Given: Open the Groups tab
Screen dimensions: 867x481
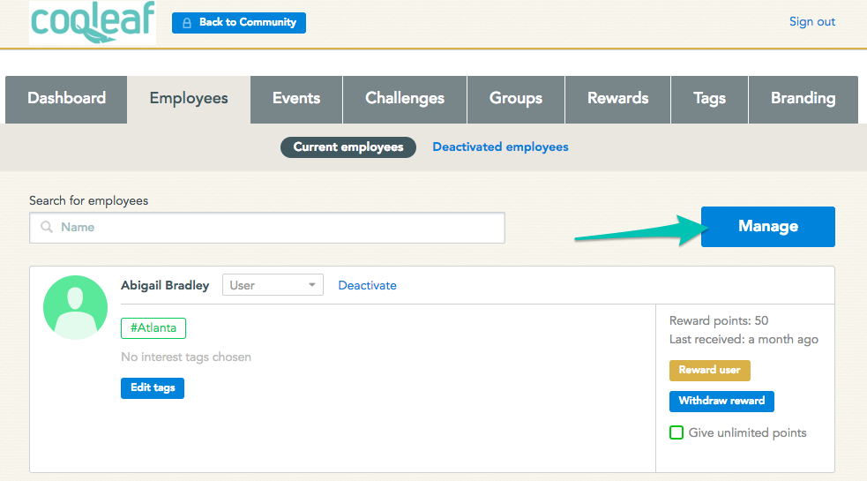Looking at the screenshot, I should [x=516, y=99].
